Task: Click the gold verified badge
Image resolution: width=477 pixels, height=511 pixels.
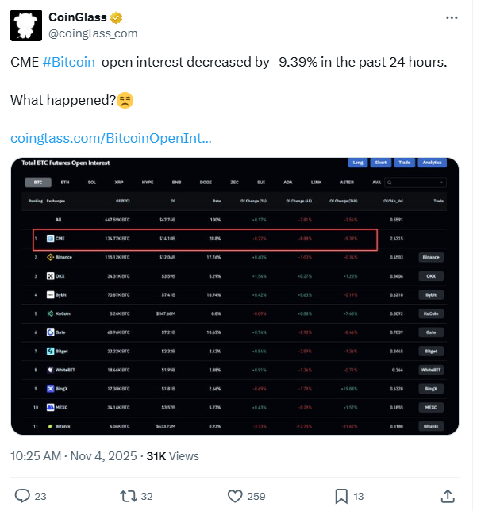Action: pyautogui.click(x=118, y=17)
